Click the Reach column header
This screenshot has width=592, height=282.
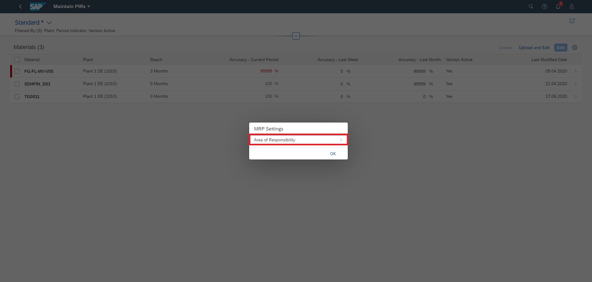pyautogui.click(x=156, y=60)
